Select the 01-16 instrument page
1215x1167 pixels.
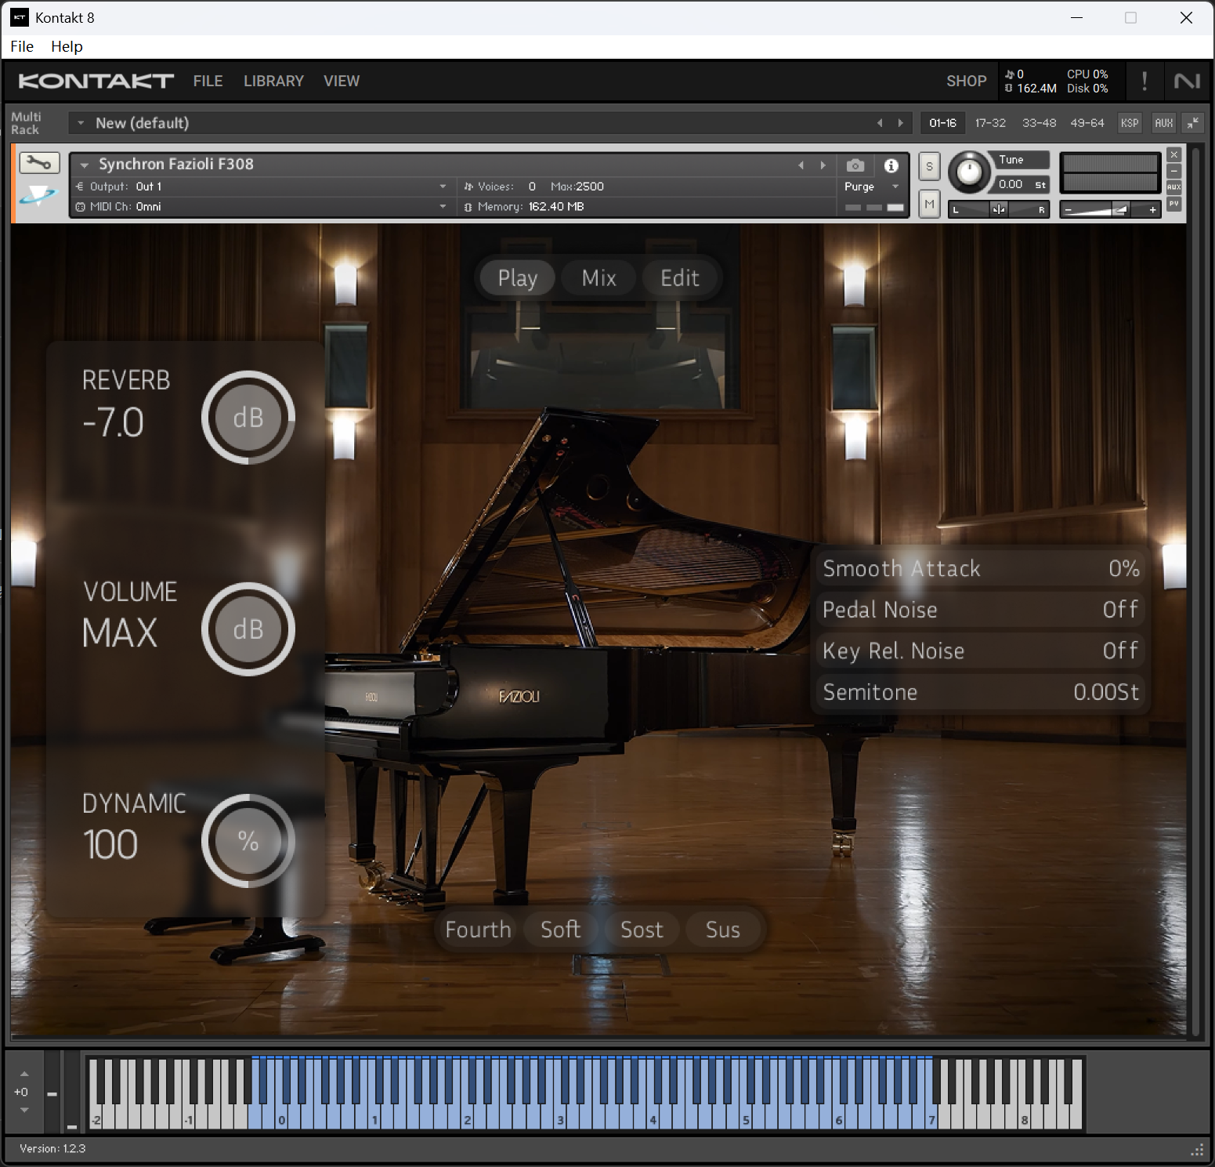click(942, 123)
